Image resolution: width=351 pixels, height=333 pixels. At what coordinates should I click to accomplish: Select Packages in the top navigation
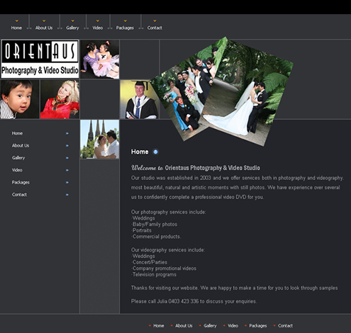(x=125, y=28)
